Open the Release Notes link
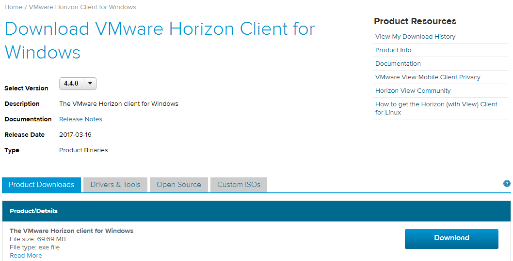This screenshot has width=513, height=261. [80, 119]
